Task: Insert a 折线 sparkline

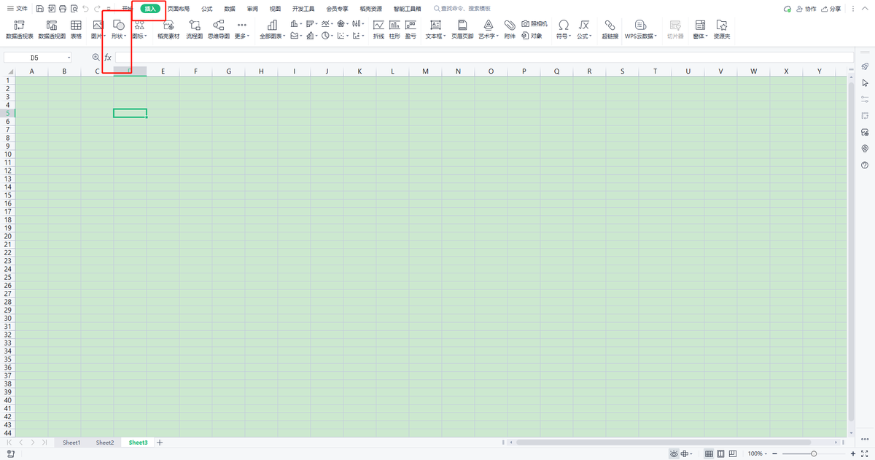Action: pos(378,29)
